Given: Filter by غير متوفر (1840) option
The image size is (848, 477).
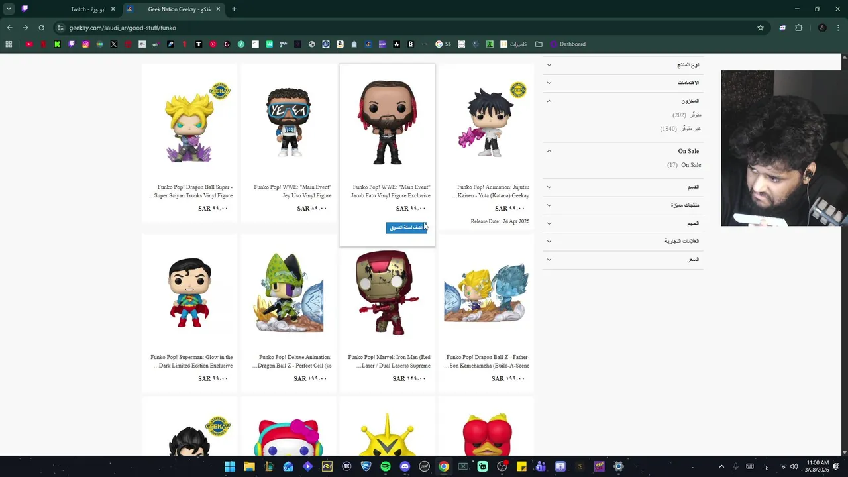Looking at the screenshot, I should (680, 129).
